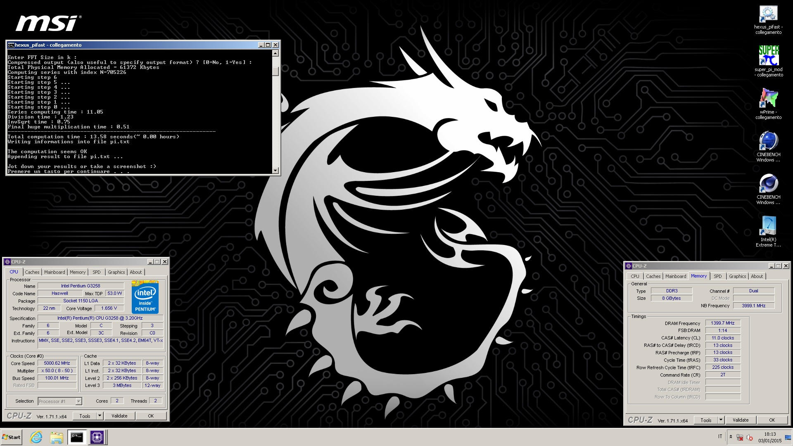The height and width of the screenshot is (446, 793).
Task: Click the Intel Pentium logo in CPU-Z
Action: (145, 297)
